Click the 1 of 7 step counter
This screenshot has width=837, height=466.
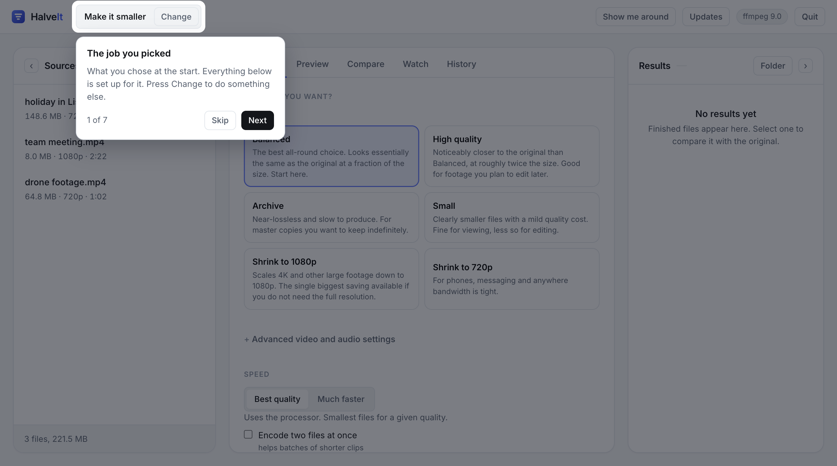[97, 120]
